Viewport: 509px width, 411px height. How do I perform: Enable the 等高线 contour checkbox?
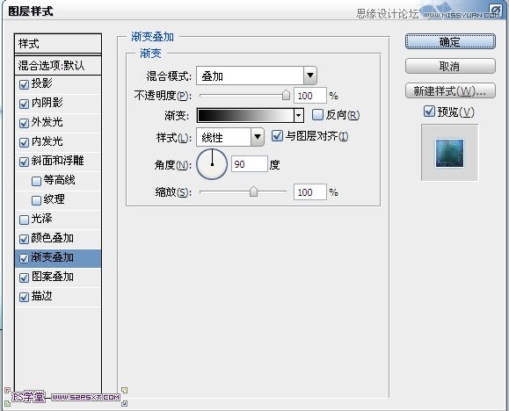pyautogui.click(x=36, y=181)
